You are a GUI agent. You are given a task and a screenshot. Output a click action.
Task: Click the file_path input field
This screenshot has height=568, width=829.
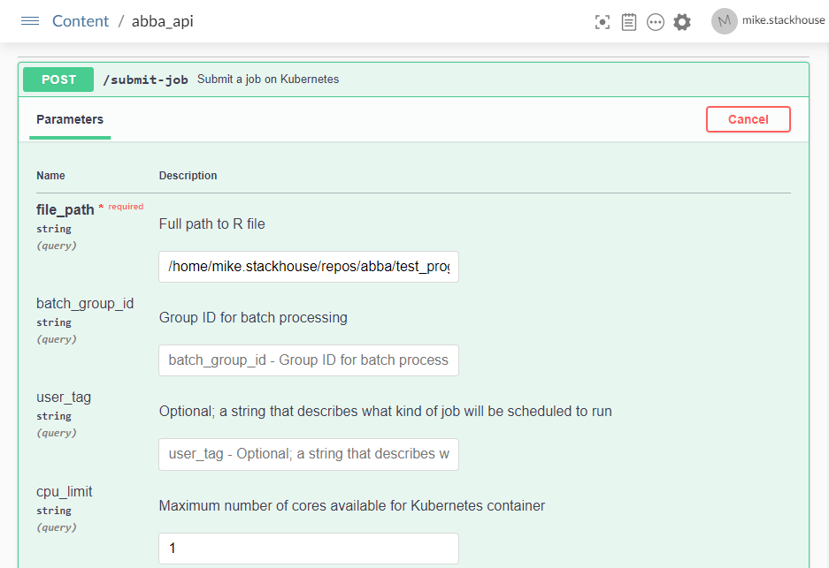click(x=308, y=267)
